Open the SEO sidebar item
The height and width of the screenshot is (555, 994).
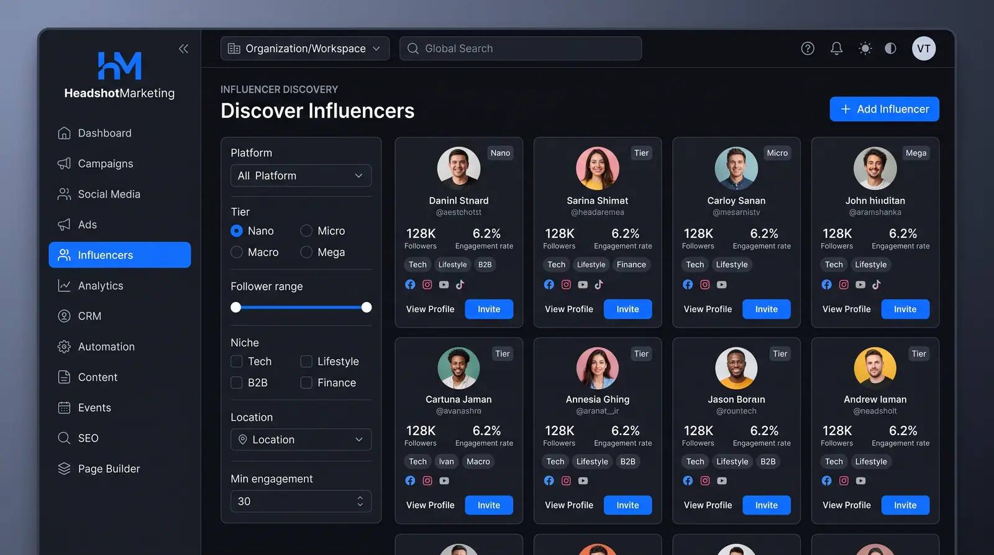point(120,438)
